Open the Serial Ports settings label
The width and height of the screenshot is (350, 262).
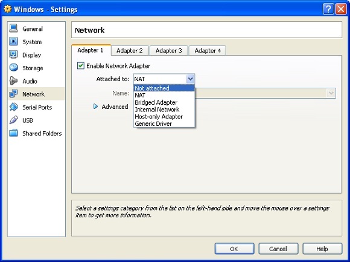(x=37, y=107)
